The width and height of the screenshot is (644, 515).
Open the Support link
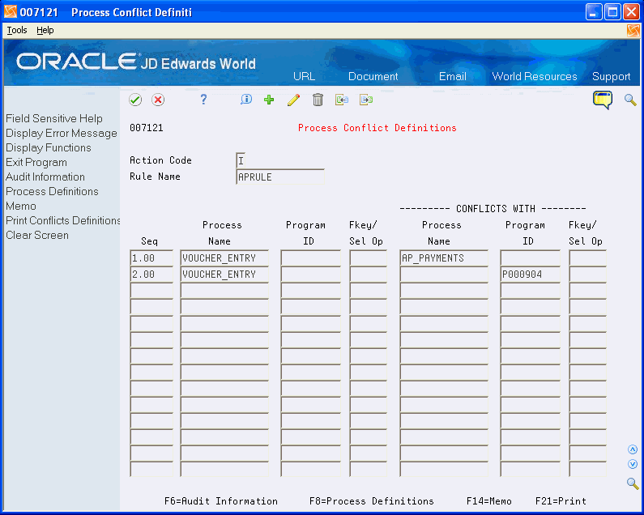(611, 77)
